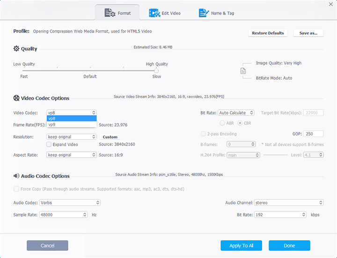Click the Edit Video clapperboard icon

pyautogui.click(x=154, y=13)
